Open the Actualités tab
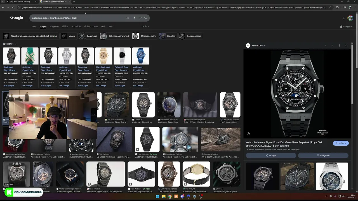Screen dimensions: 358x201 [76, 26]
